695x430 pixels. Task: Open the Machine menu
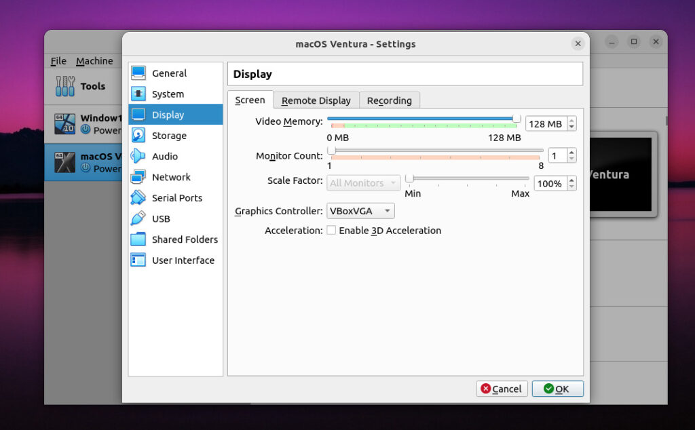[x=94, y=60]
